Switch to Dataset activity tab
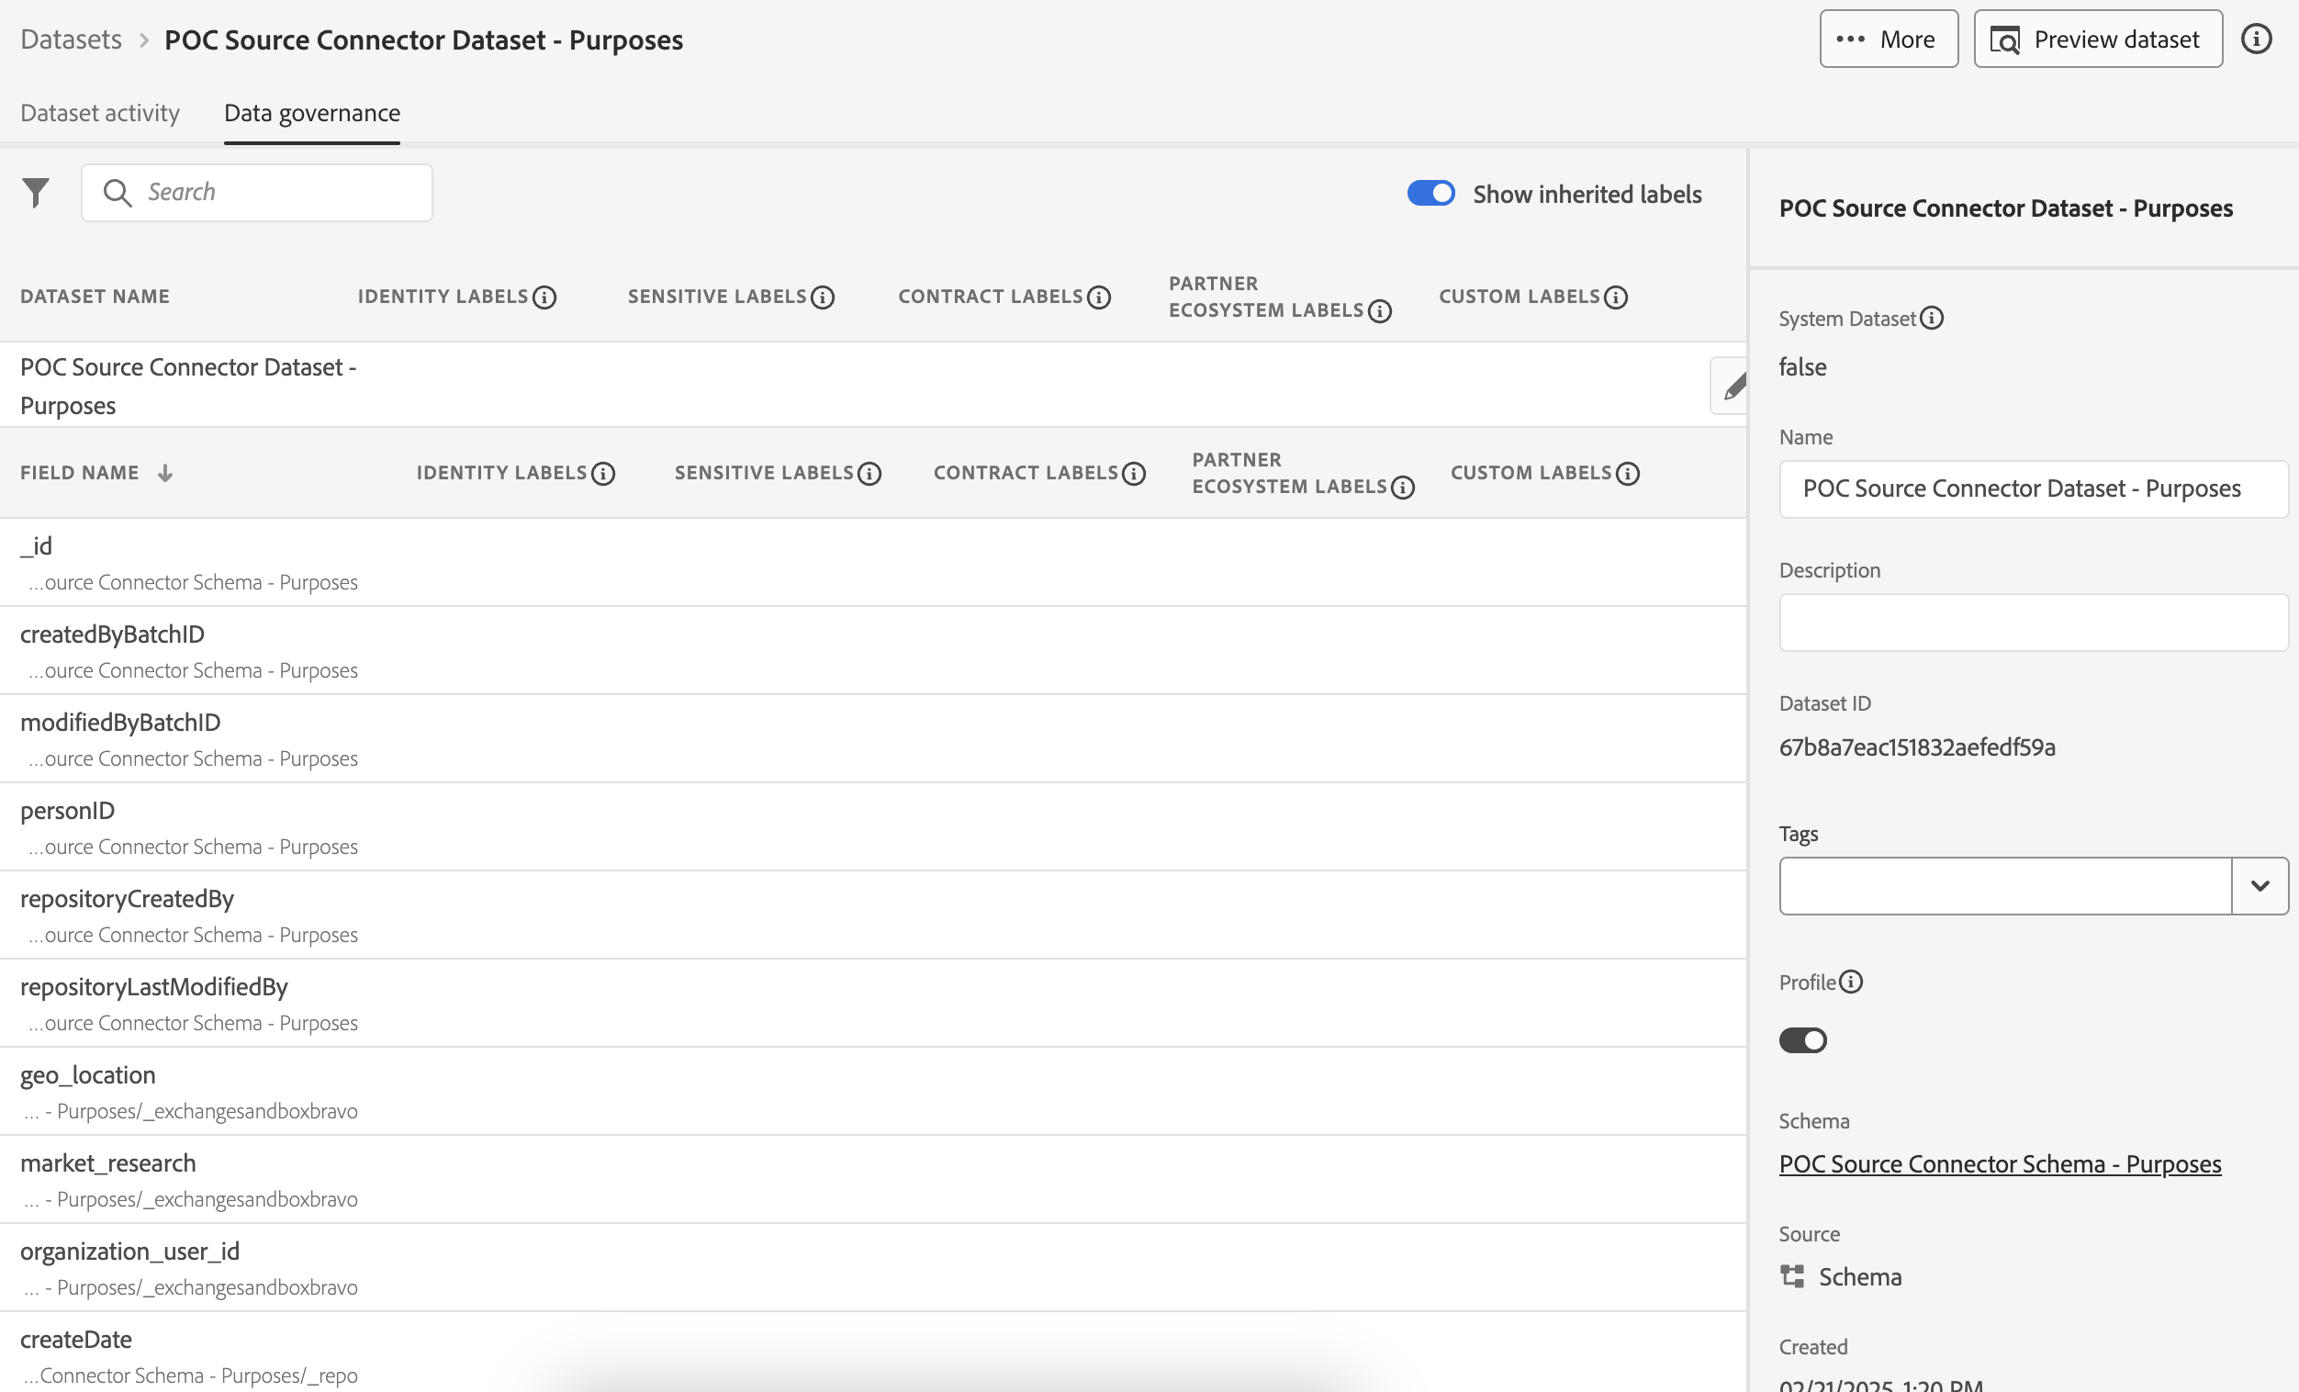This screenshot has width=2299, height=1392. pyautogui.click(x=100, y=113)
